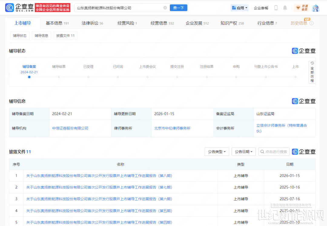Clear the search box with X icon
The height and width of the screenshot is (226, 327).
165,8
